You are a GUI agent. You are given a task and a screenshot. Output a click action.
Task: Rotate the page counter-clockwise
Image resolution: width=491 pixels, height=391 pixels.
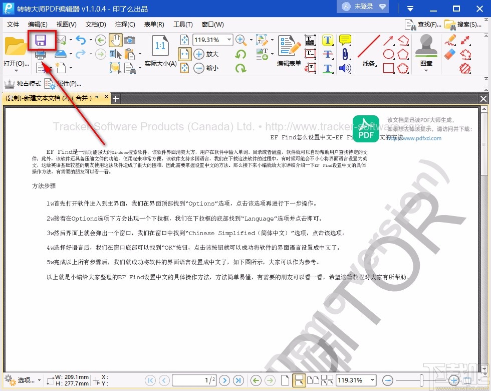click(x=240, y=54)
